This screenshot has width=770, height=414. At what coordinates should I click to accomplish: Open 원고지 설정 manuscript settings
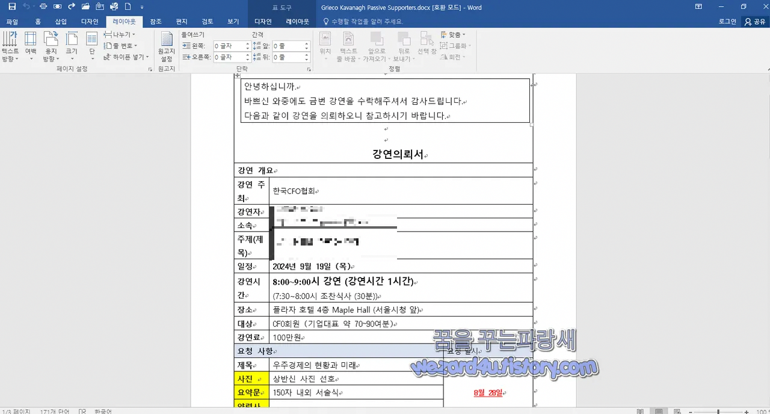click(x=166, y=47)
